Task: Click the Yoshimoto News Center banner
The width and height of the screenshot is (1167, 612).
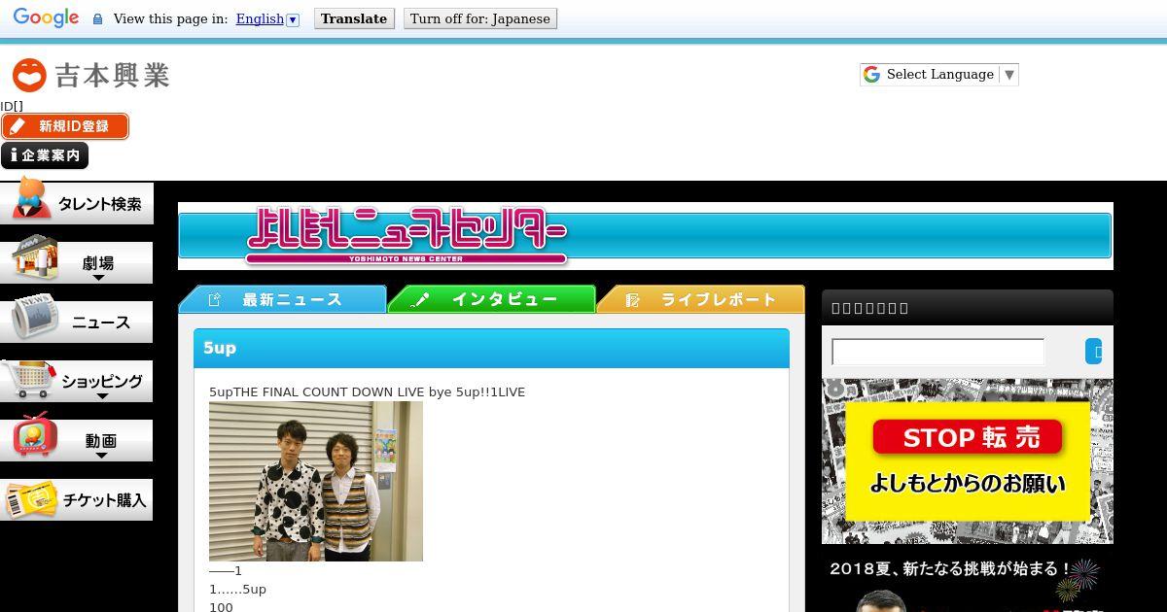Action: pos(645,236)
